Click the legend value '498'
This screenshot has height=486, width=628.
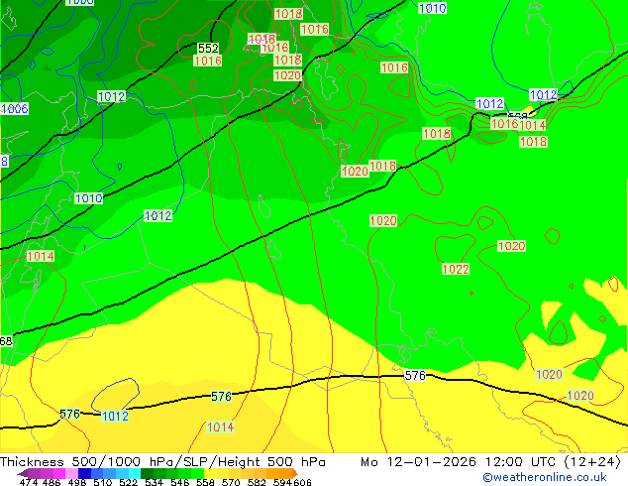pyautogui.click(x=77, y=482)
